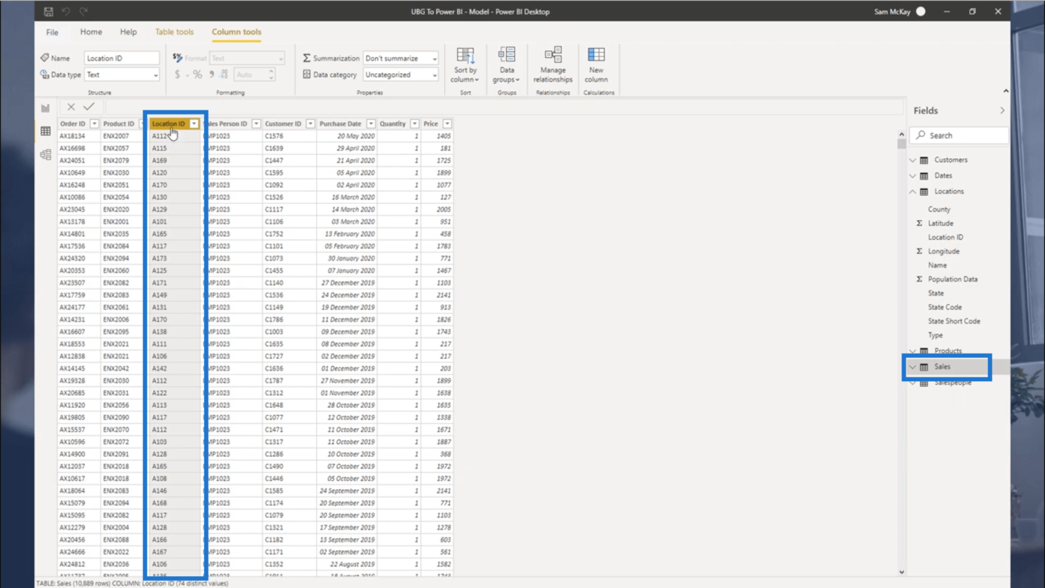The height and width of the screenshot is (588, 1045).
Task: Click the decimal places Auto field
Action: pyautogui.click(x=254, y=75)
